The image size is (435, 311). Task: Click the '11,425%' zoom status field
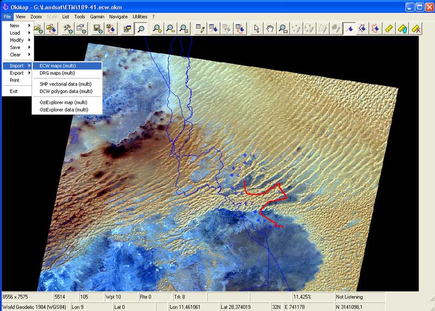click(313, 297)
